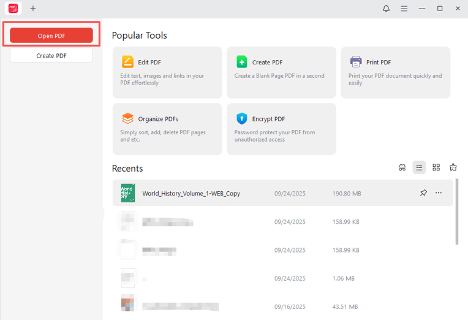Switch Recents to grid view
The width and height of the screenshot is (468, 320).
436,167
